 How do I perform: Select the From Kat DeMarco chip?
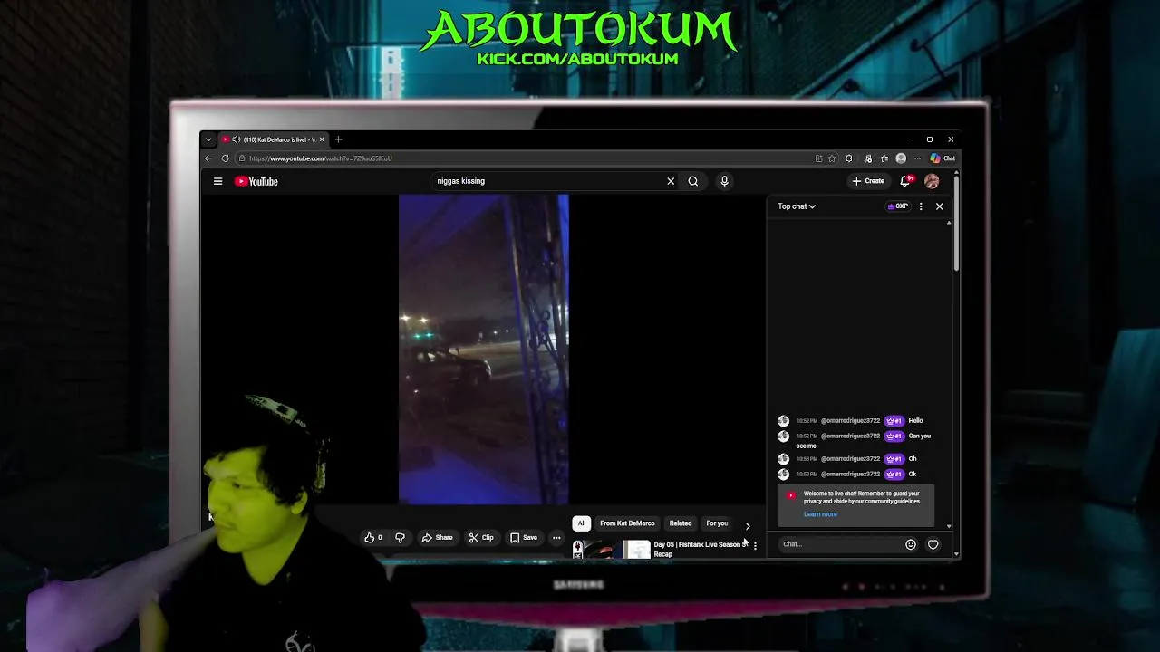click(627, 523)
